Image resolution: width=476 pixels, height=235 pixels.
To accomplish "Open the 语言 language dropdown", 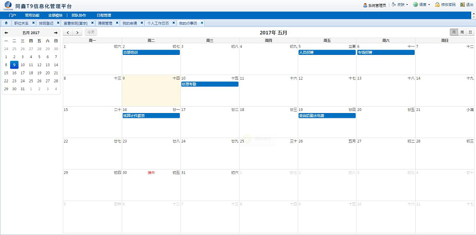I will pos(422,5).
